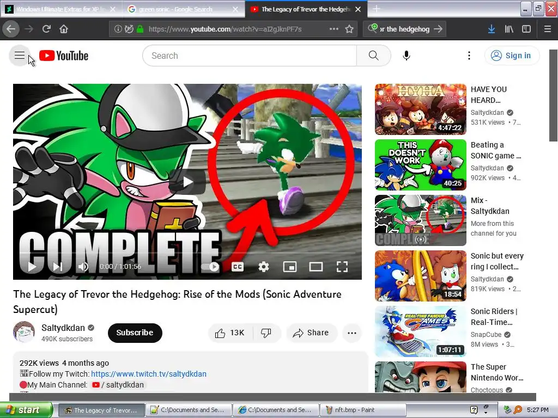Open Beating a SONIC game thumbnail
Viewport: 558px width, 418px height.
point(421,164)
